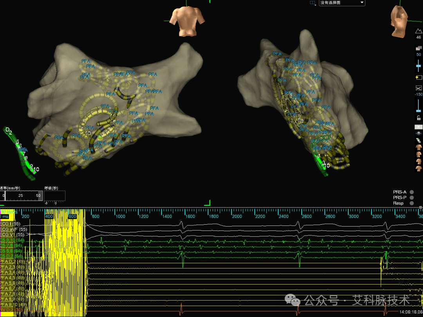The height and width of the screenshot is (317, 423).
Task: Click the gray sphere view icon
Action: click(418, 133)
